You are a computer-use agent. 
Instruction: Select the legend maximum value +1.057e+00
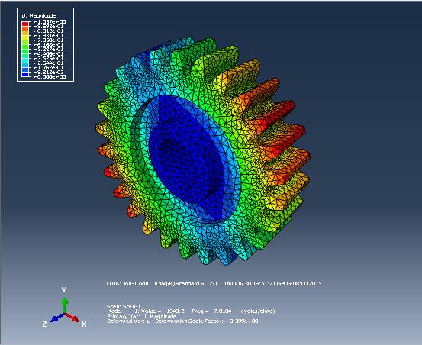pos(50,22)
